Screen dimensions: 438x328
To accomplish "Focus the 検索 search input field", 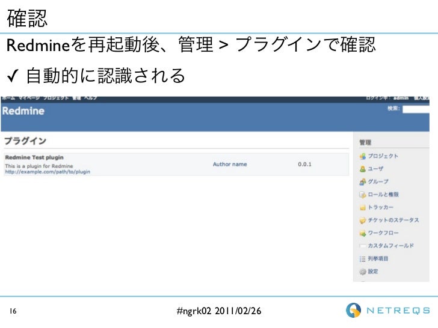I will [416, 109].
